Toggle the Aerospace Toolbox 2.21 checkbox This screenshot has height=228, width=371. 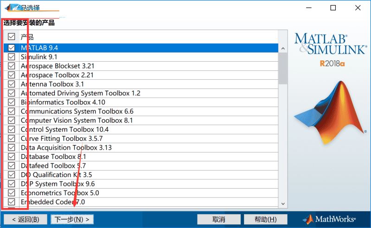tap(11, 75)
